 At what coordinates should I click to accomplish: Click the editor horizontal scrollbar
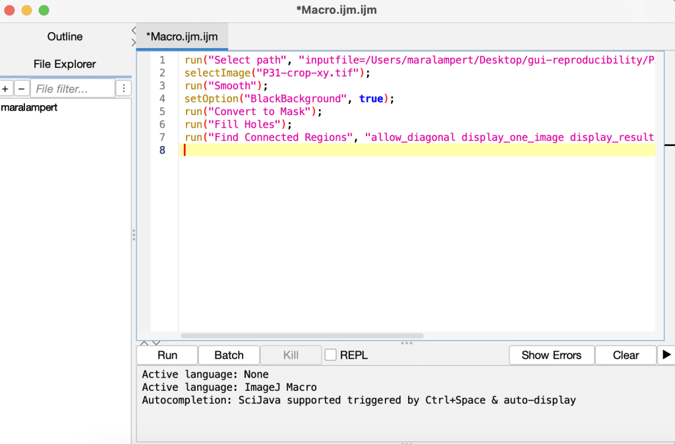click(x=302, y=335)
